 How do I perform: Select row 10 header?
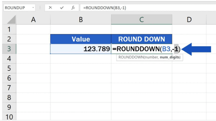coord(9,116)
